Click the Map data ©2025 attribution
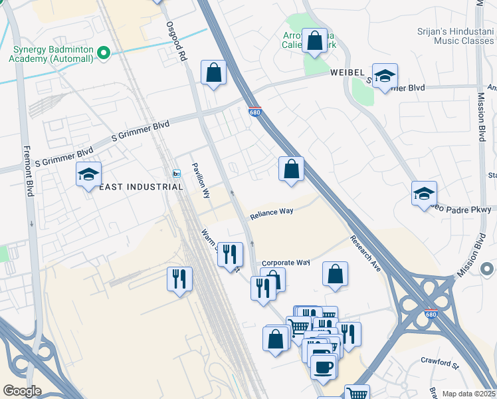The height and width of the screenshot is (399, 497). tap(468, 394)
